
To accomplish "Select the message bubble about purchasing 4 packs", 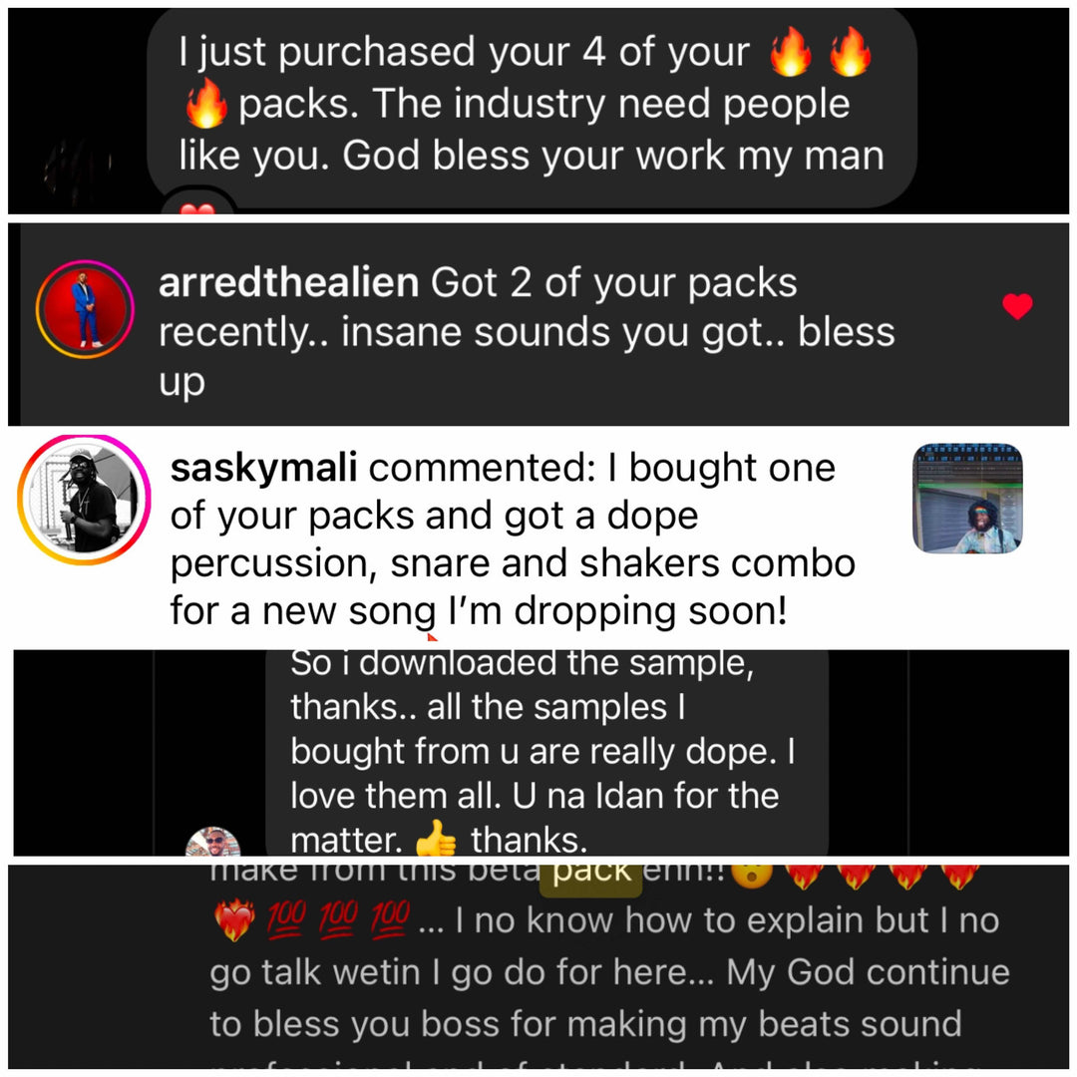I will click(533, 109).
